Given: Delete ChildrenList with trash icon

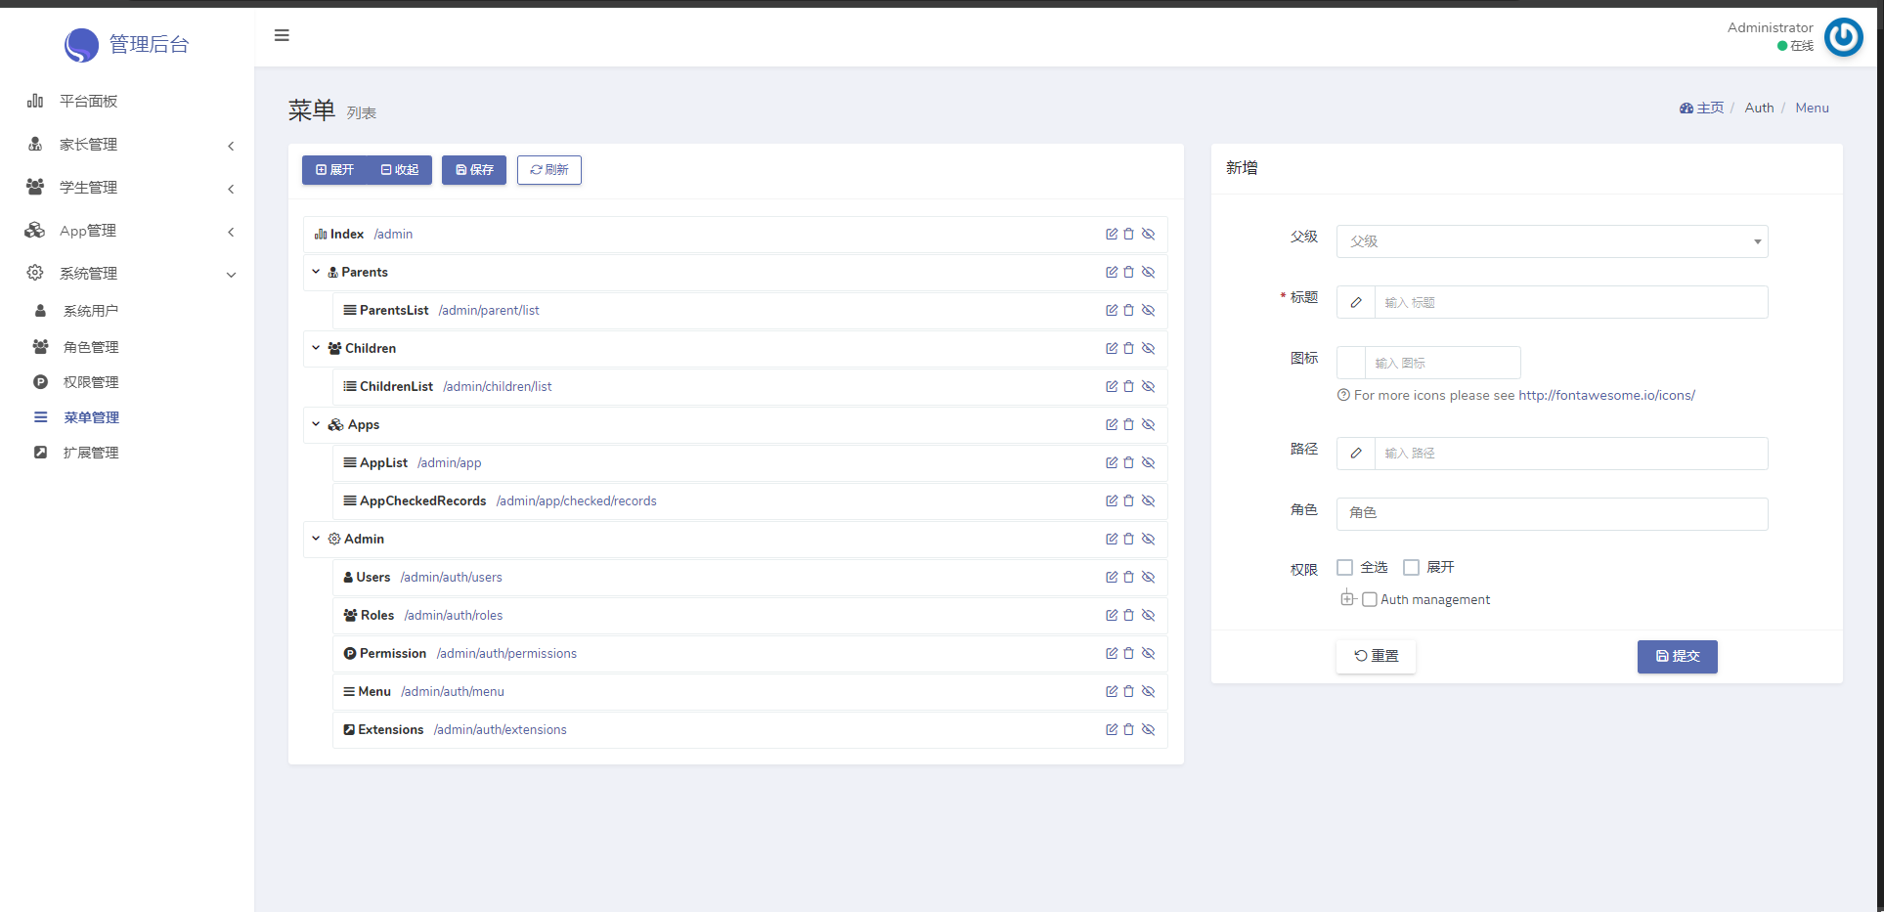Looking at the screenshot, I should [x=1128, y=387].
